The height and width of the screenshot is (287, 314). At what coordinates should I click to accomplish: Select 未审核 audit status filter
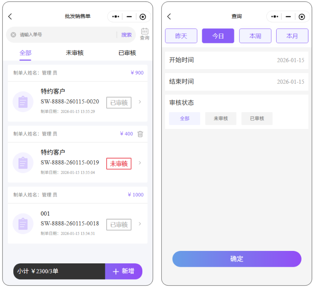221,119
